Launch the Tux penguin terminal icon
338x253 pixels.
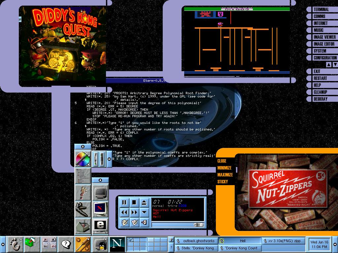click(x=100, y=244)
